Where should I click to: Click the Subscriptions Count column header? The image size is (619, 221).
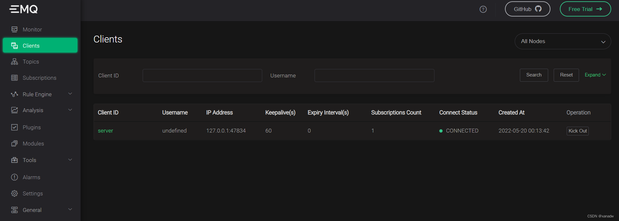(396, 112)
